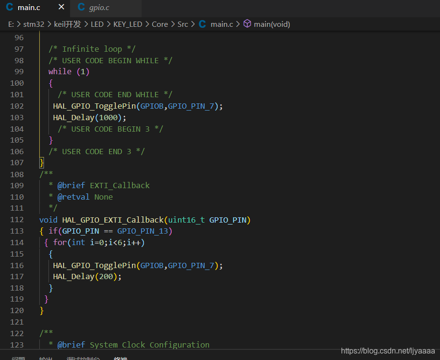Click the "/**" comment start on line 108

click(46, 174)
